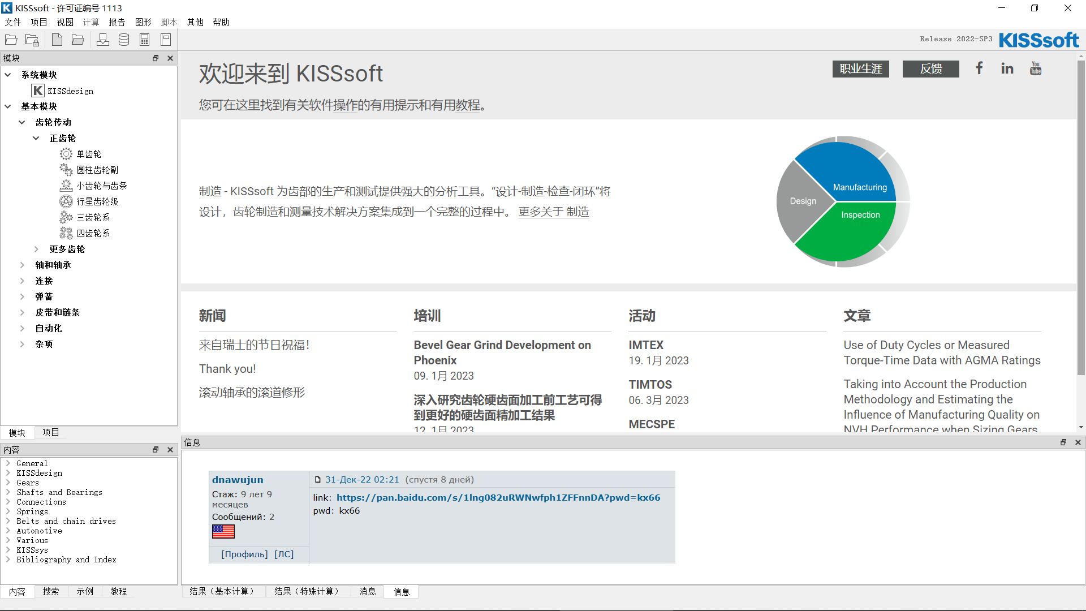Click the open project folder toolbar icon
The image size is (1086, 611).
tap(11, 40)
